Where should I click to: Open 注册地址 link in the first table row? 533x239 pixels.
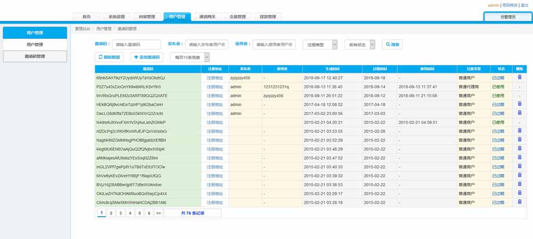tap(215, 78)
